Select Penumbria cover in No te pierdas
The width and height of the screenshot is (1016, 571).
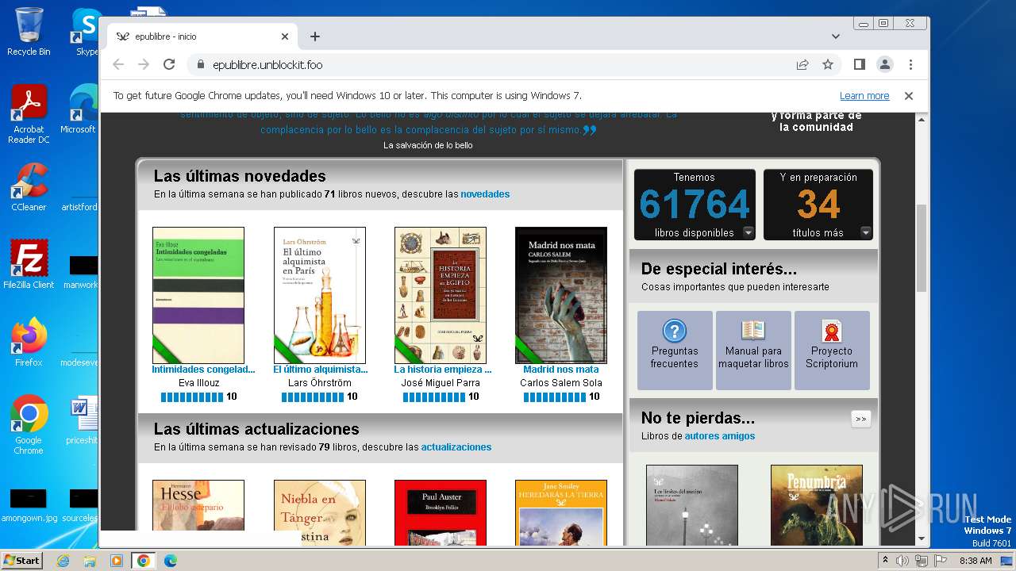[817, 505]
